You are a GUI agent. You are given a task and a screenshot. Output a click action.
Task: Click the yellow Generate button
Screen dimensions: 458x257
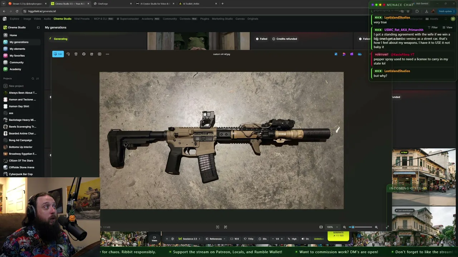(338, 236)
